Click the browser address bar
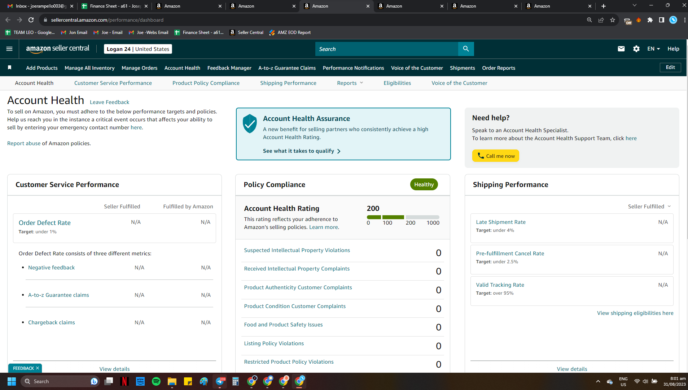The width and height of the screenshot is (688, 390). (310, 20)
